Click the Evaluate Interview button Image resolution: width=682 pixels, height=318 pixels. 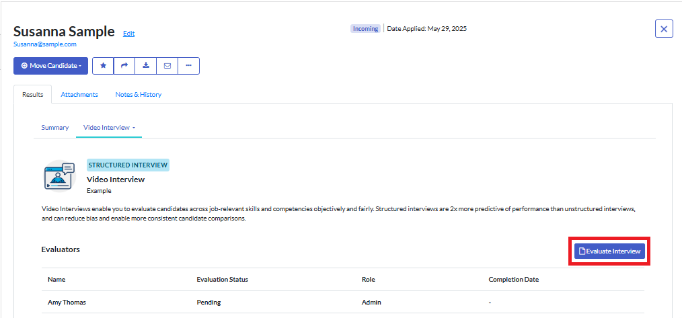[609, 251]
